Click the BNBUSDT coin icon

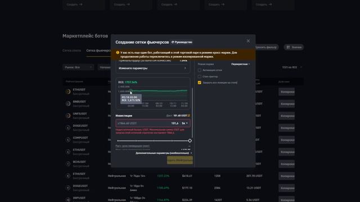coord(68,104)
